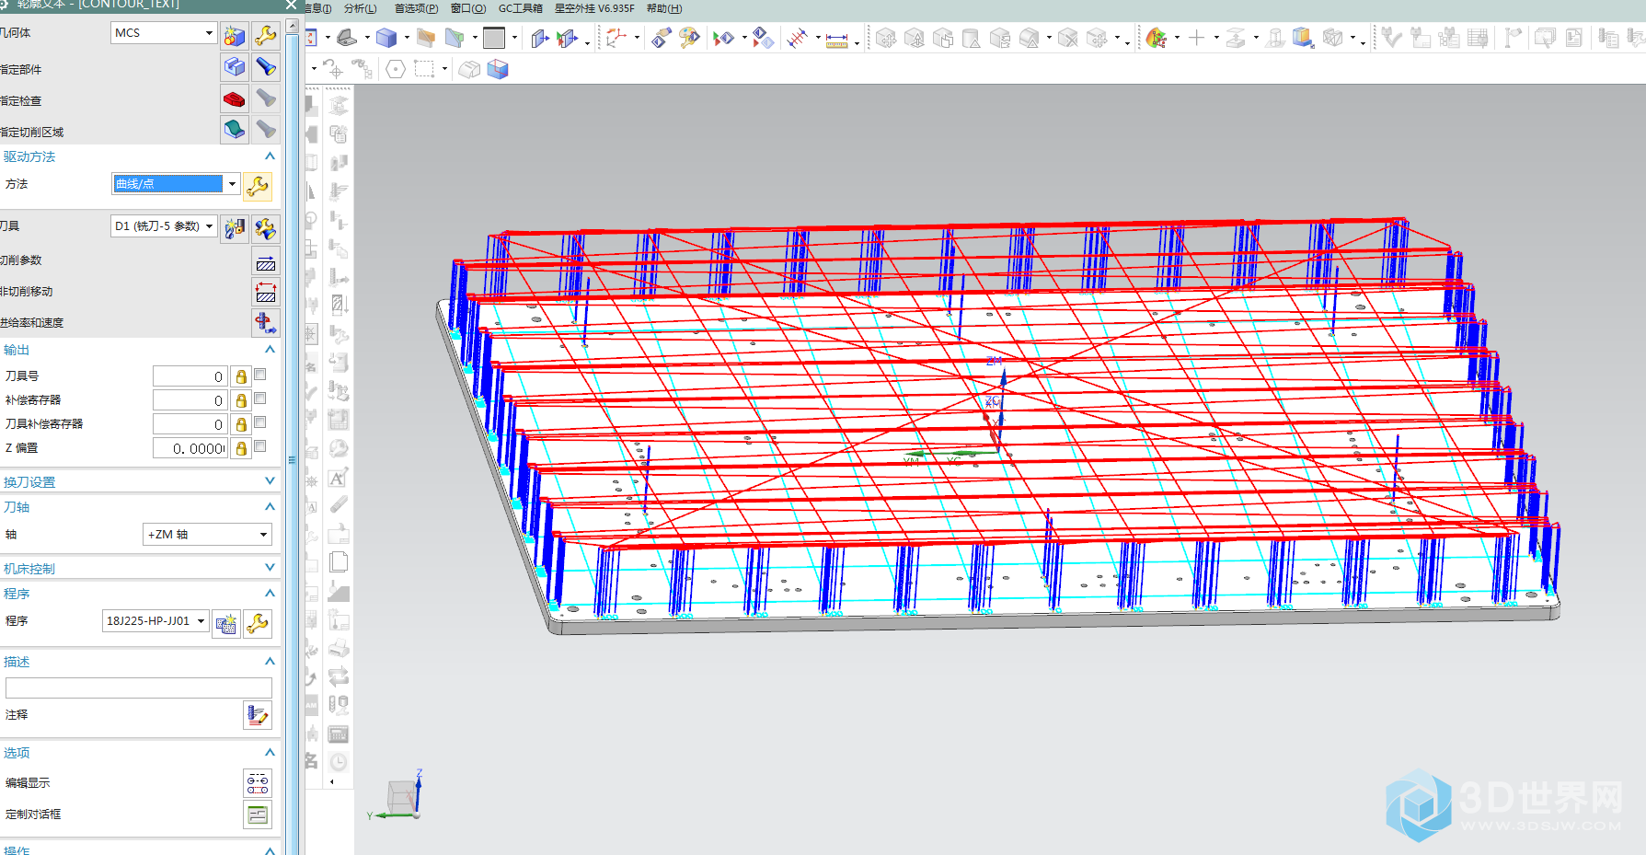This screenshot has width=1646, height=855.
Task: Click the measure distance ruler icon
Action: point(836,39)
